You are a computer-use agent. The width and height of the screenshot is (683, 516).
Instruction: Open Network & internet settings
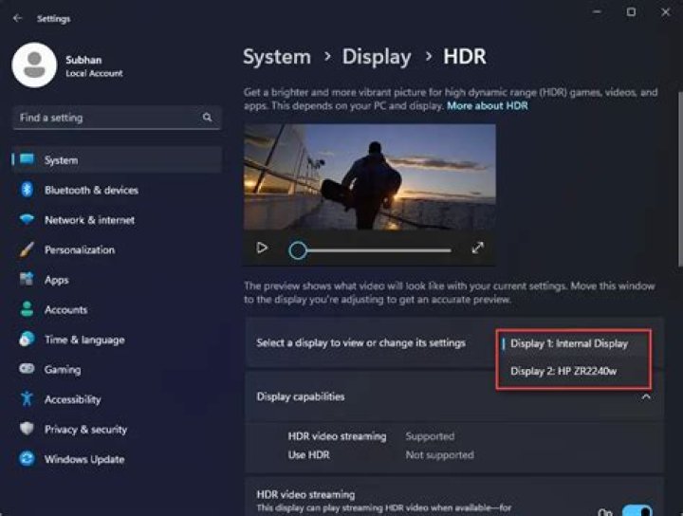(89, 220)
